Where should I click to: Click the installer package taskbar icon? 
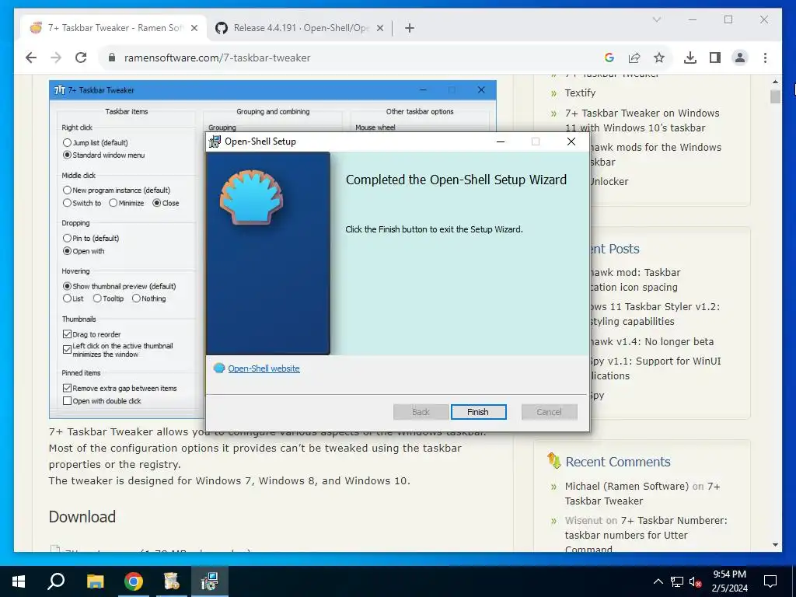pyautogui.click(x=172, y=581)
